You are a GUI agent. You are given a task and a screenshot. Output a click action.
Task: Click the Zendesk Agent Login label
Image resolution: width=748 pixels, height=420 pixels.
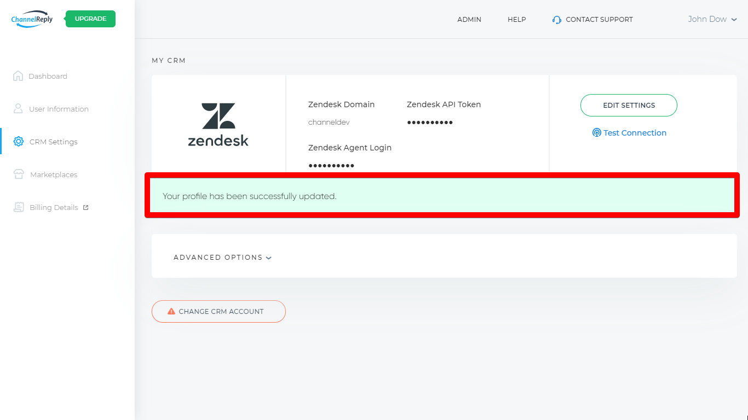click(x=350, y=148)
